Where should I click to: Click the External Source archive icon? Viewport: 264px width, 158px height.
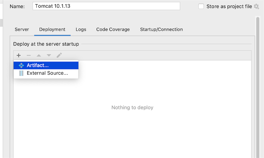(21, 73)
